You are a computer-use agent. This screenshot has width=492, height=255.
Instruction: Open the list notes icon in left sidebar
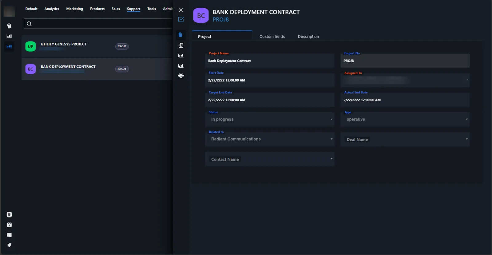click(9, 214)
